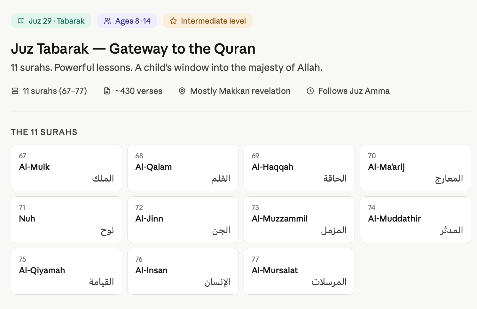
Task: Select the Intermediate level badge
Action: 208,21
